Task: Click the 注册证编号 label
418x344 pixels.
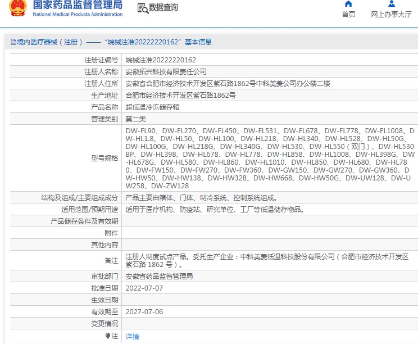Action: 101,60
